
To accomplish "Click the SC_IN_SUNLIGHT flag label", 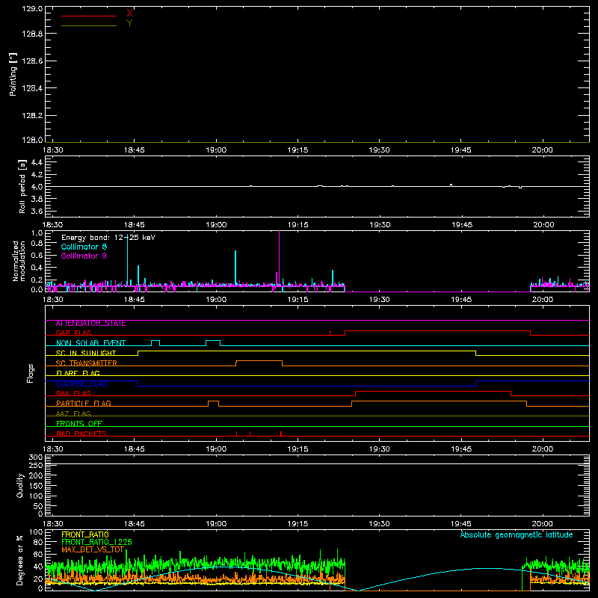I will coord(86,353).
